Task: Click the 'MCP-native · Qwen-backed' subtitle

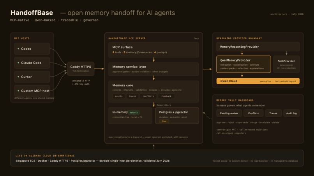Action: (x=54, y=20)
